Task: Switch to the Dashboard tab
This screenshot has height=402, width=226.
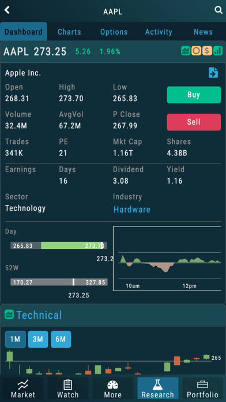Action: click(x=24, y=32)
